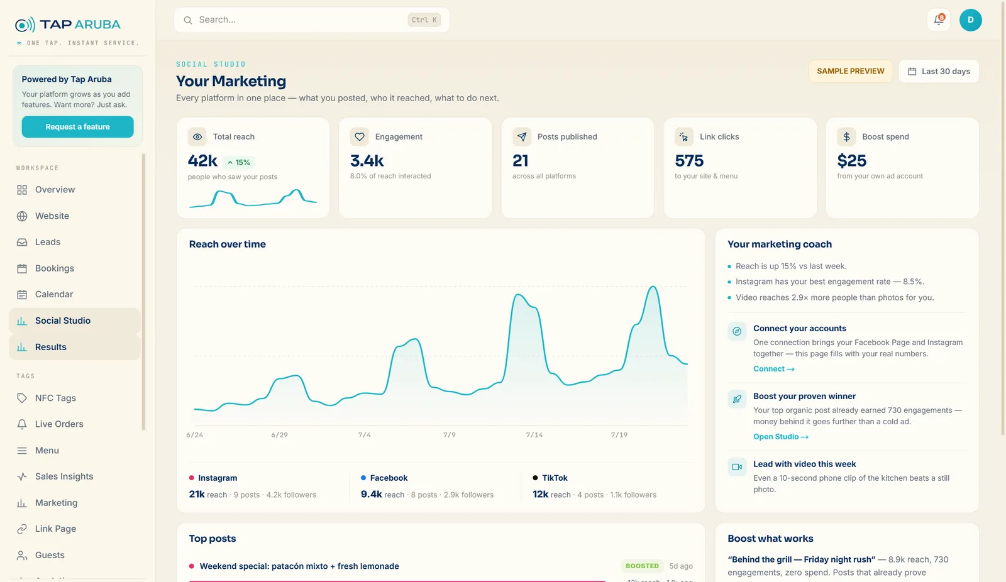Open the Results page
Screen dimensions: 1006x582
(75, 347)
